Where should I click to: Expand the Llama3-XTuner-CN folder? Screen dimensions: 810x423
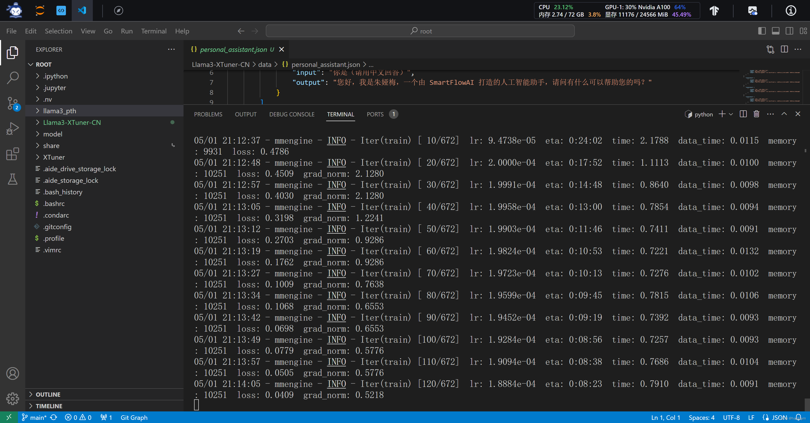pyautogui.click(x=104, y=122)
